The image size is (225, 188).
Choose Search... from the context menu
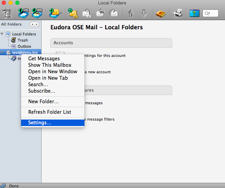(x=53, y=84)
